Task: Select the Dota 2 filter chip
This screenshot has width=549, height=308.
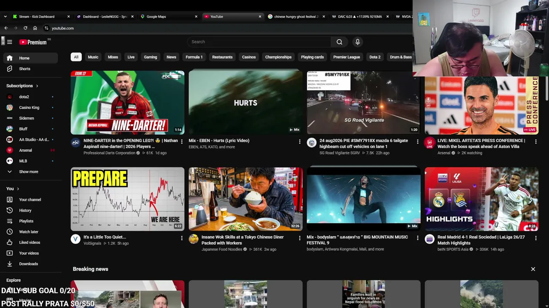Action: pos(375,57)
